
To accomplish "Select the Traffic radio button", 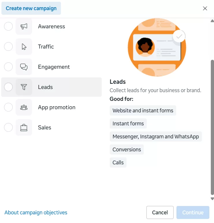I will (8, 47).
